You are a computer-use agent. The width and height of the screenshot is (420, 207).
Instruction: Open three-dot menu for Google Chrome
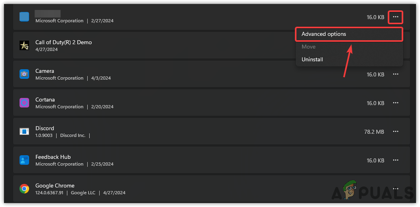(396, 189)
